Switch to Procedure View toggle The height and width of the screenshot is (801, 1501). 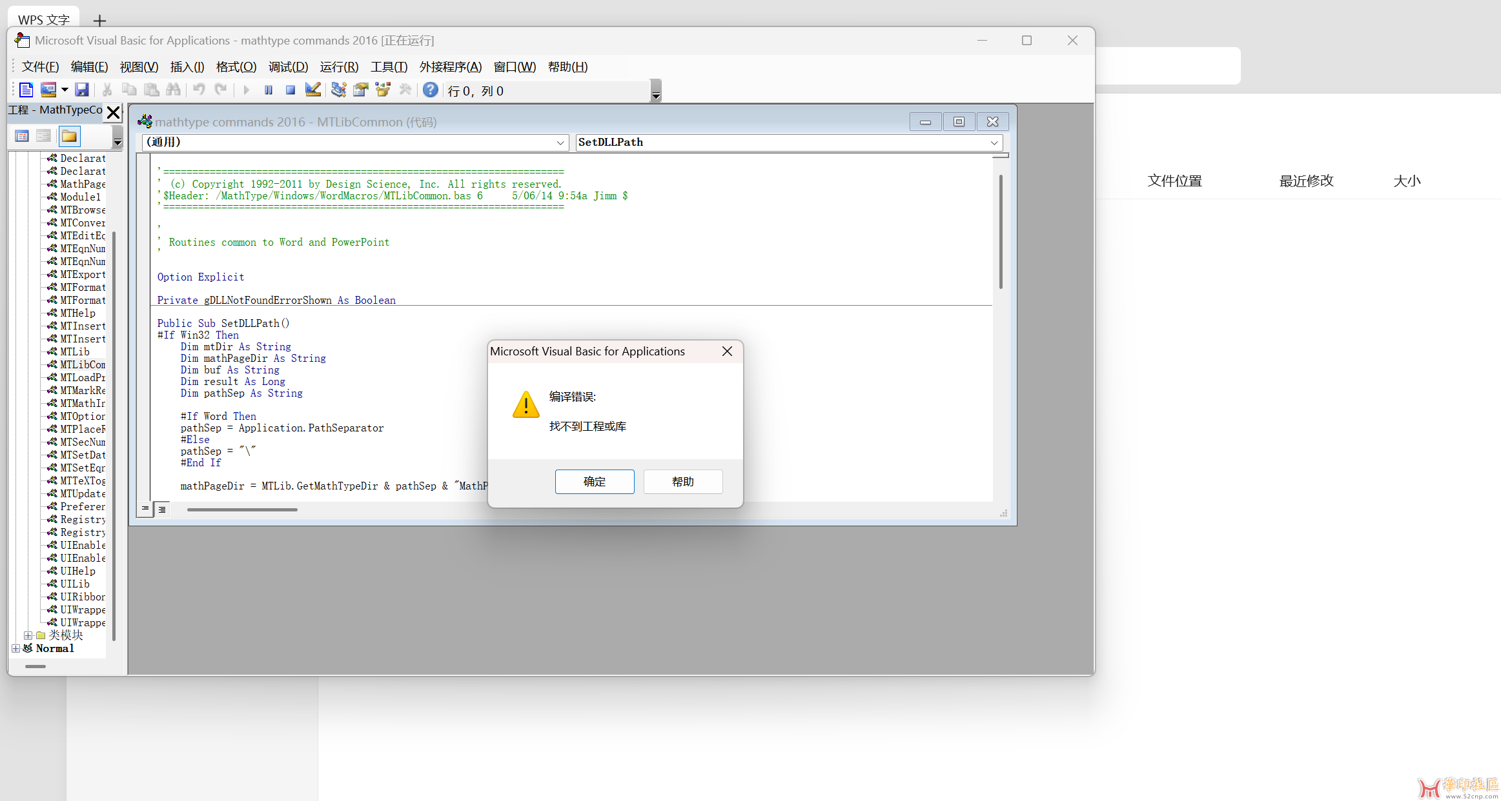[145, 509]
